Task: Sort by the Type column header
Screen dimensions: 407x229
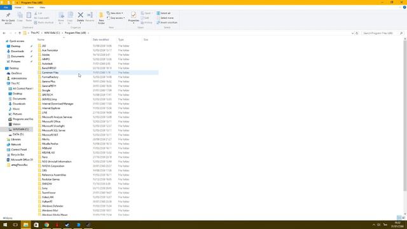Action: [130, 39]
